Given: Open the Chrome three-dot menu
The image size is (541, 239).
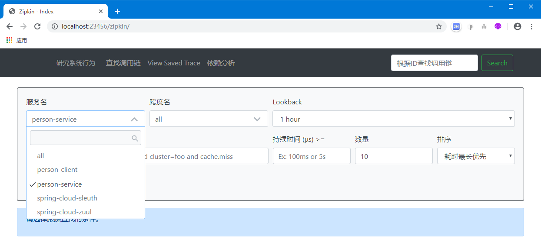Looking at the screenshot, I should tap(531, 26).
